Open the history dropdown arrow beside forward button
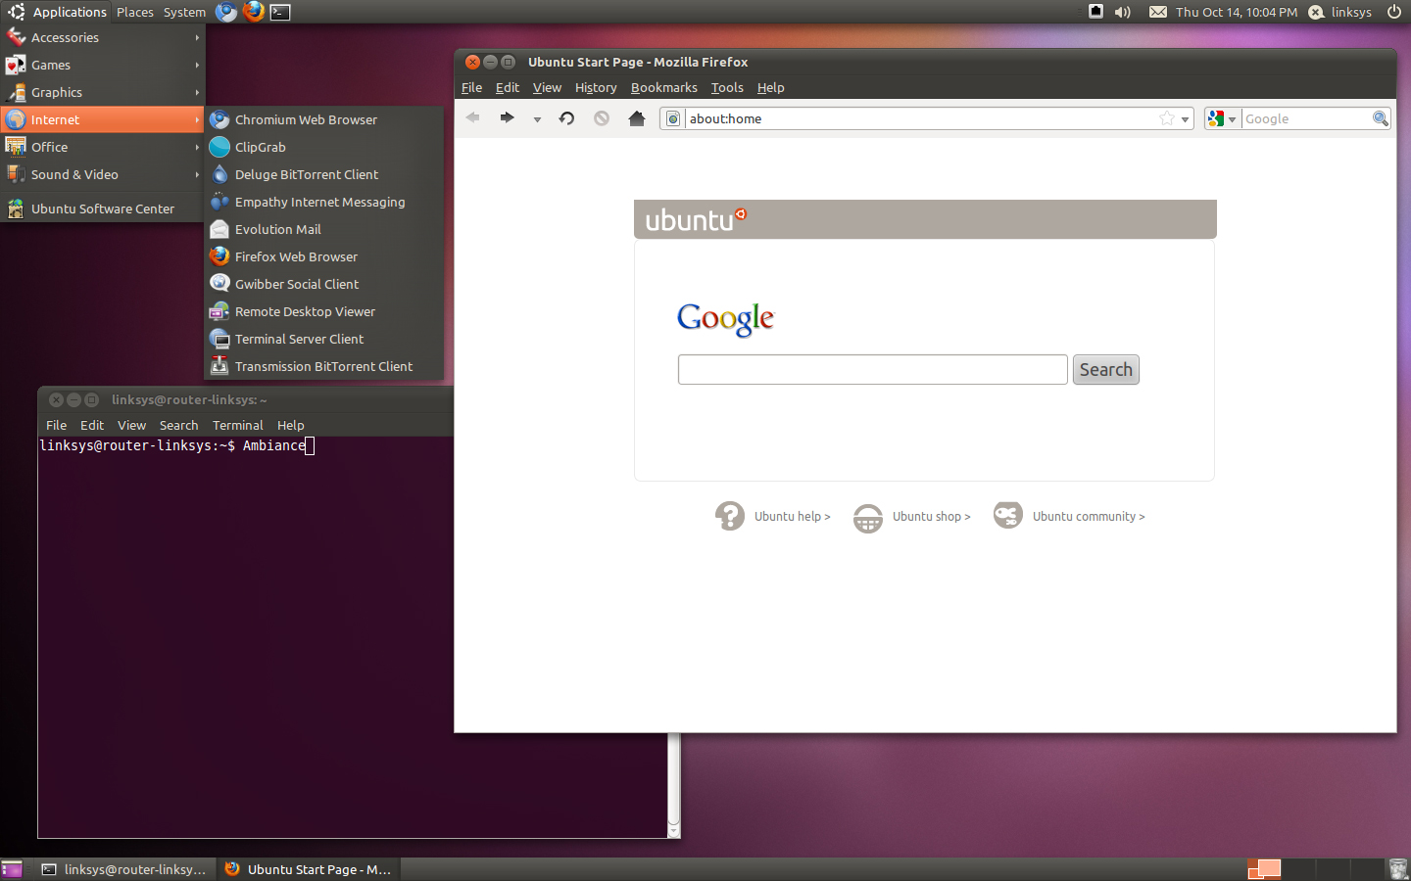The width and height of the screenshot is (1411, 881). click(537, 119)
